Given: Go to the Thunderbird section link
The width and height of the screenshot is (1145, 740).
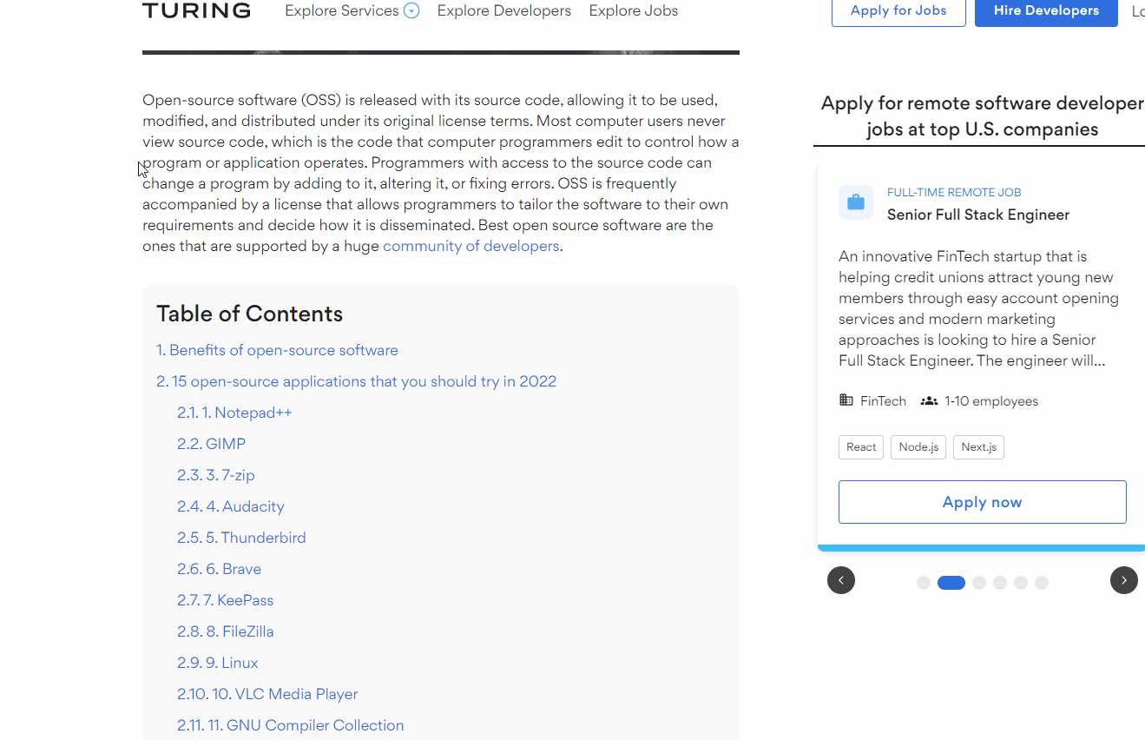Looking at the screenshot, I should 241,538.
